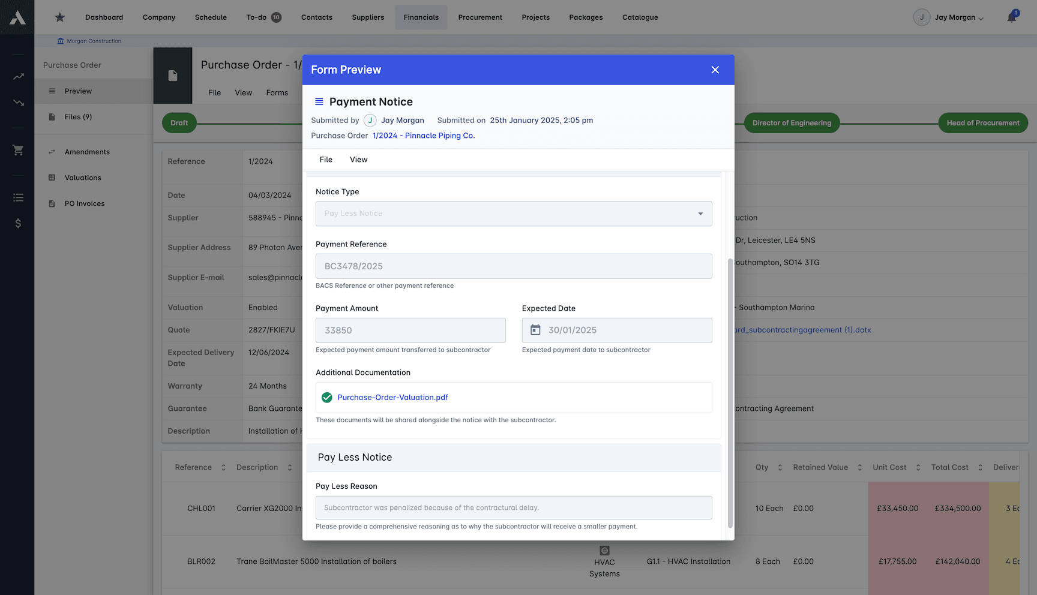1037x595 pixels.
Task: Click the Payment Reference input field
Action: point(514,266)
